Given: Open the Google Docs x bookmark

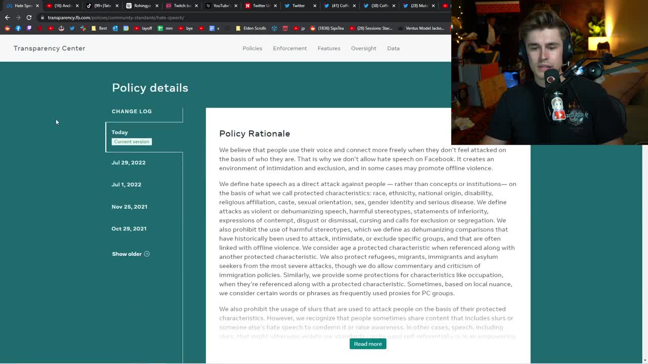Looking at the screenshot, I should click(214, 28).
